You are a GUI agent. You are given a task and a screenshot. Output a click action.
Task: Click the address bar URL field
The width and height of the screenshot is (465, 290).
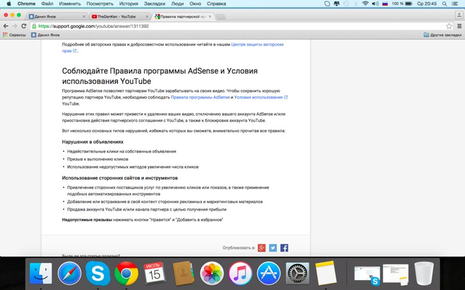(x=237, y=26)
